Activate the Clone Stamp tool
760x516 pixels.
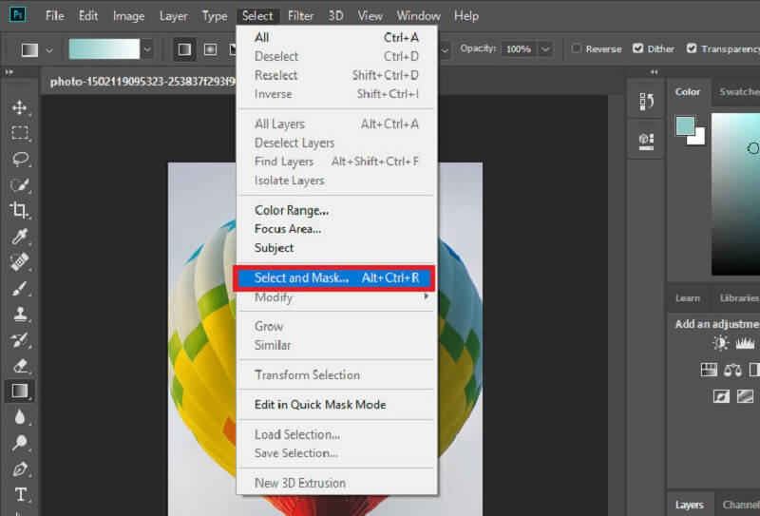point(20,313)
